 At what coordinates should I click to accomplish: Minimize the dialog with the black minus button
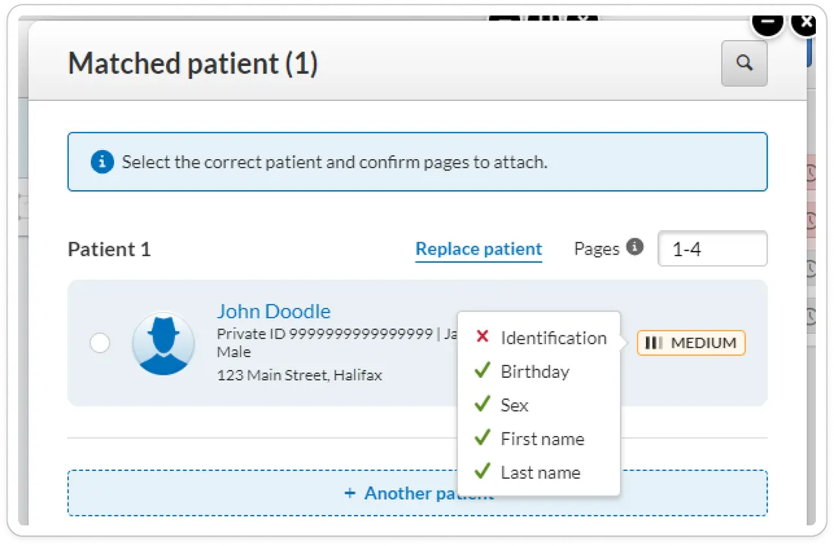767,22
